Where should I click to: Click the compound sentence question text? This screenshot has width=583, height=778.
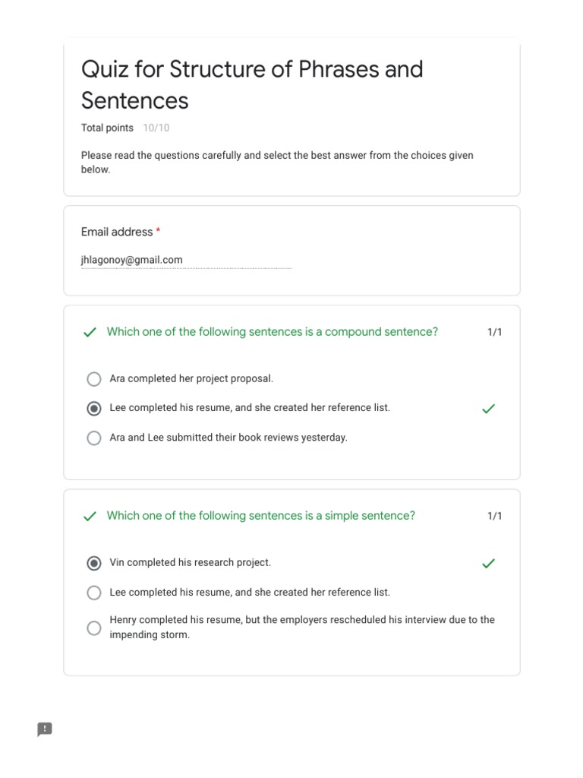[x=272, y=332]
